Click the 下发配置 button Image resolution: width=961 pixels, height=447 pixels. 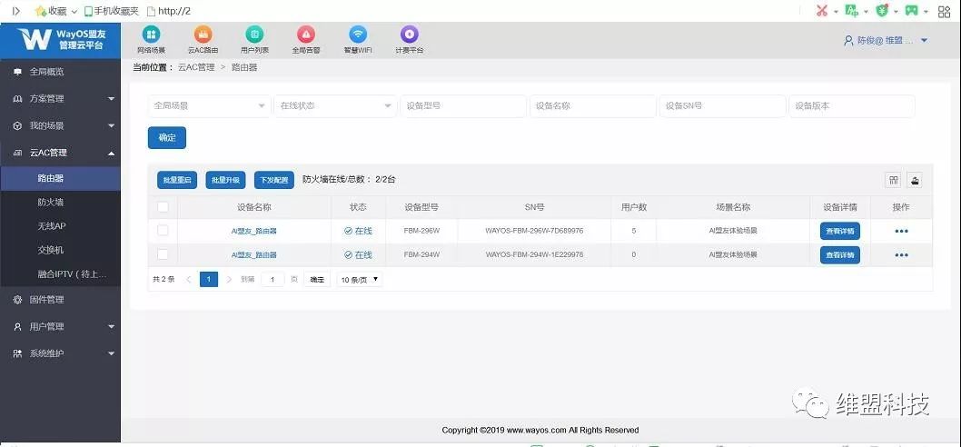pos(274,180)
